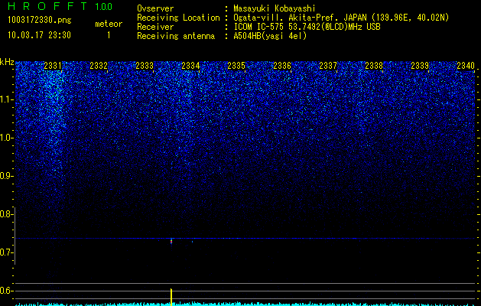
Task: Click the meteor count value 1
Action: pos(109,35)
